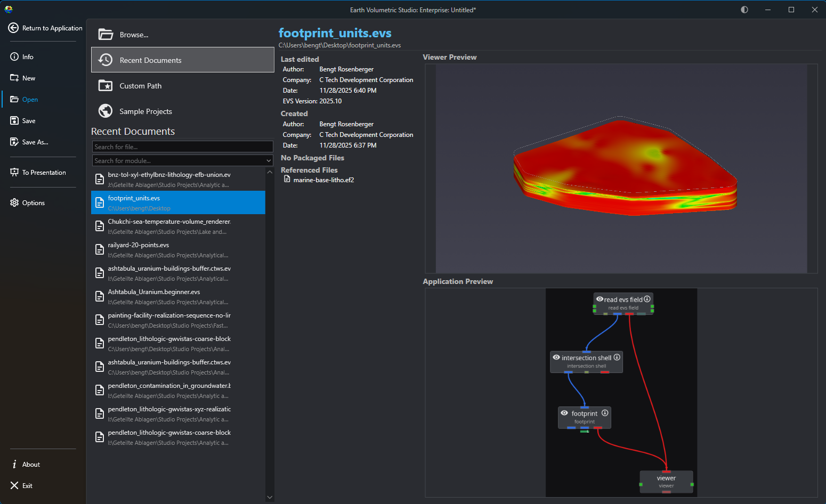Toggle visibility eye on intersection shell module
Screen dimensions: 826x504
point(556,357)
